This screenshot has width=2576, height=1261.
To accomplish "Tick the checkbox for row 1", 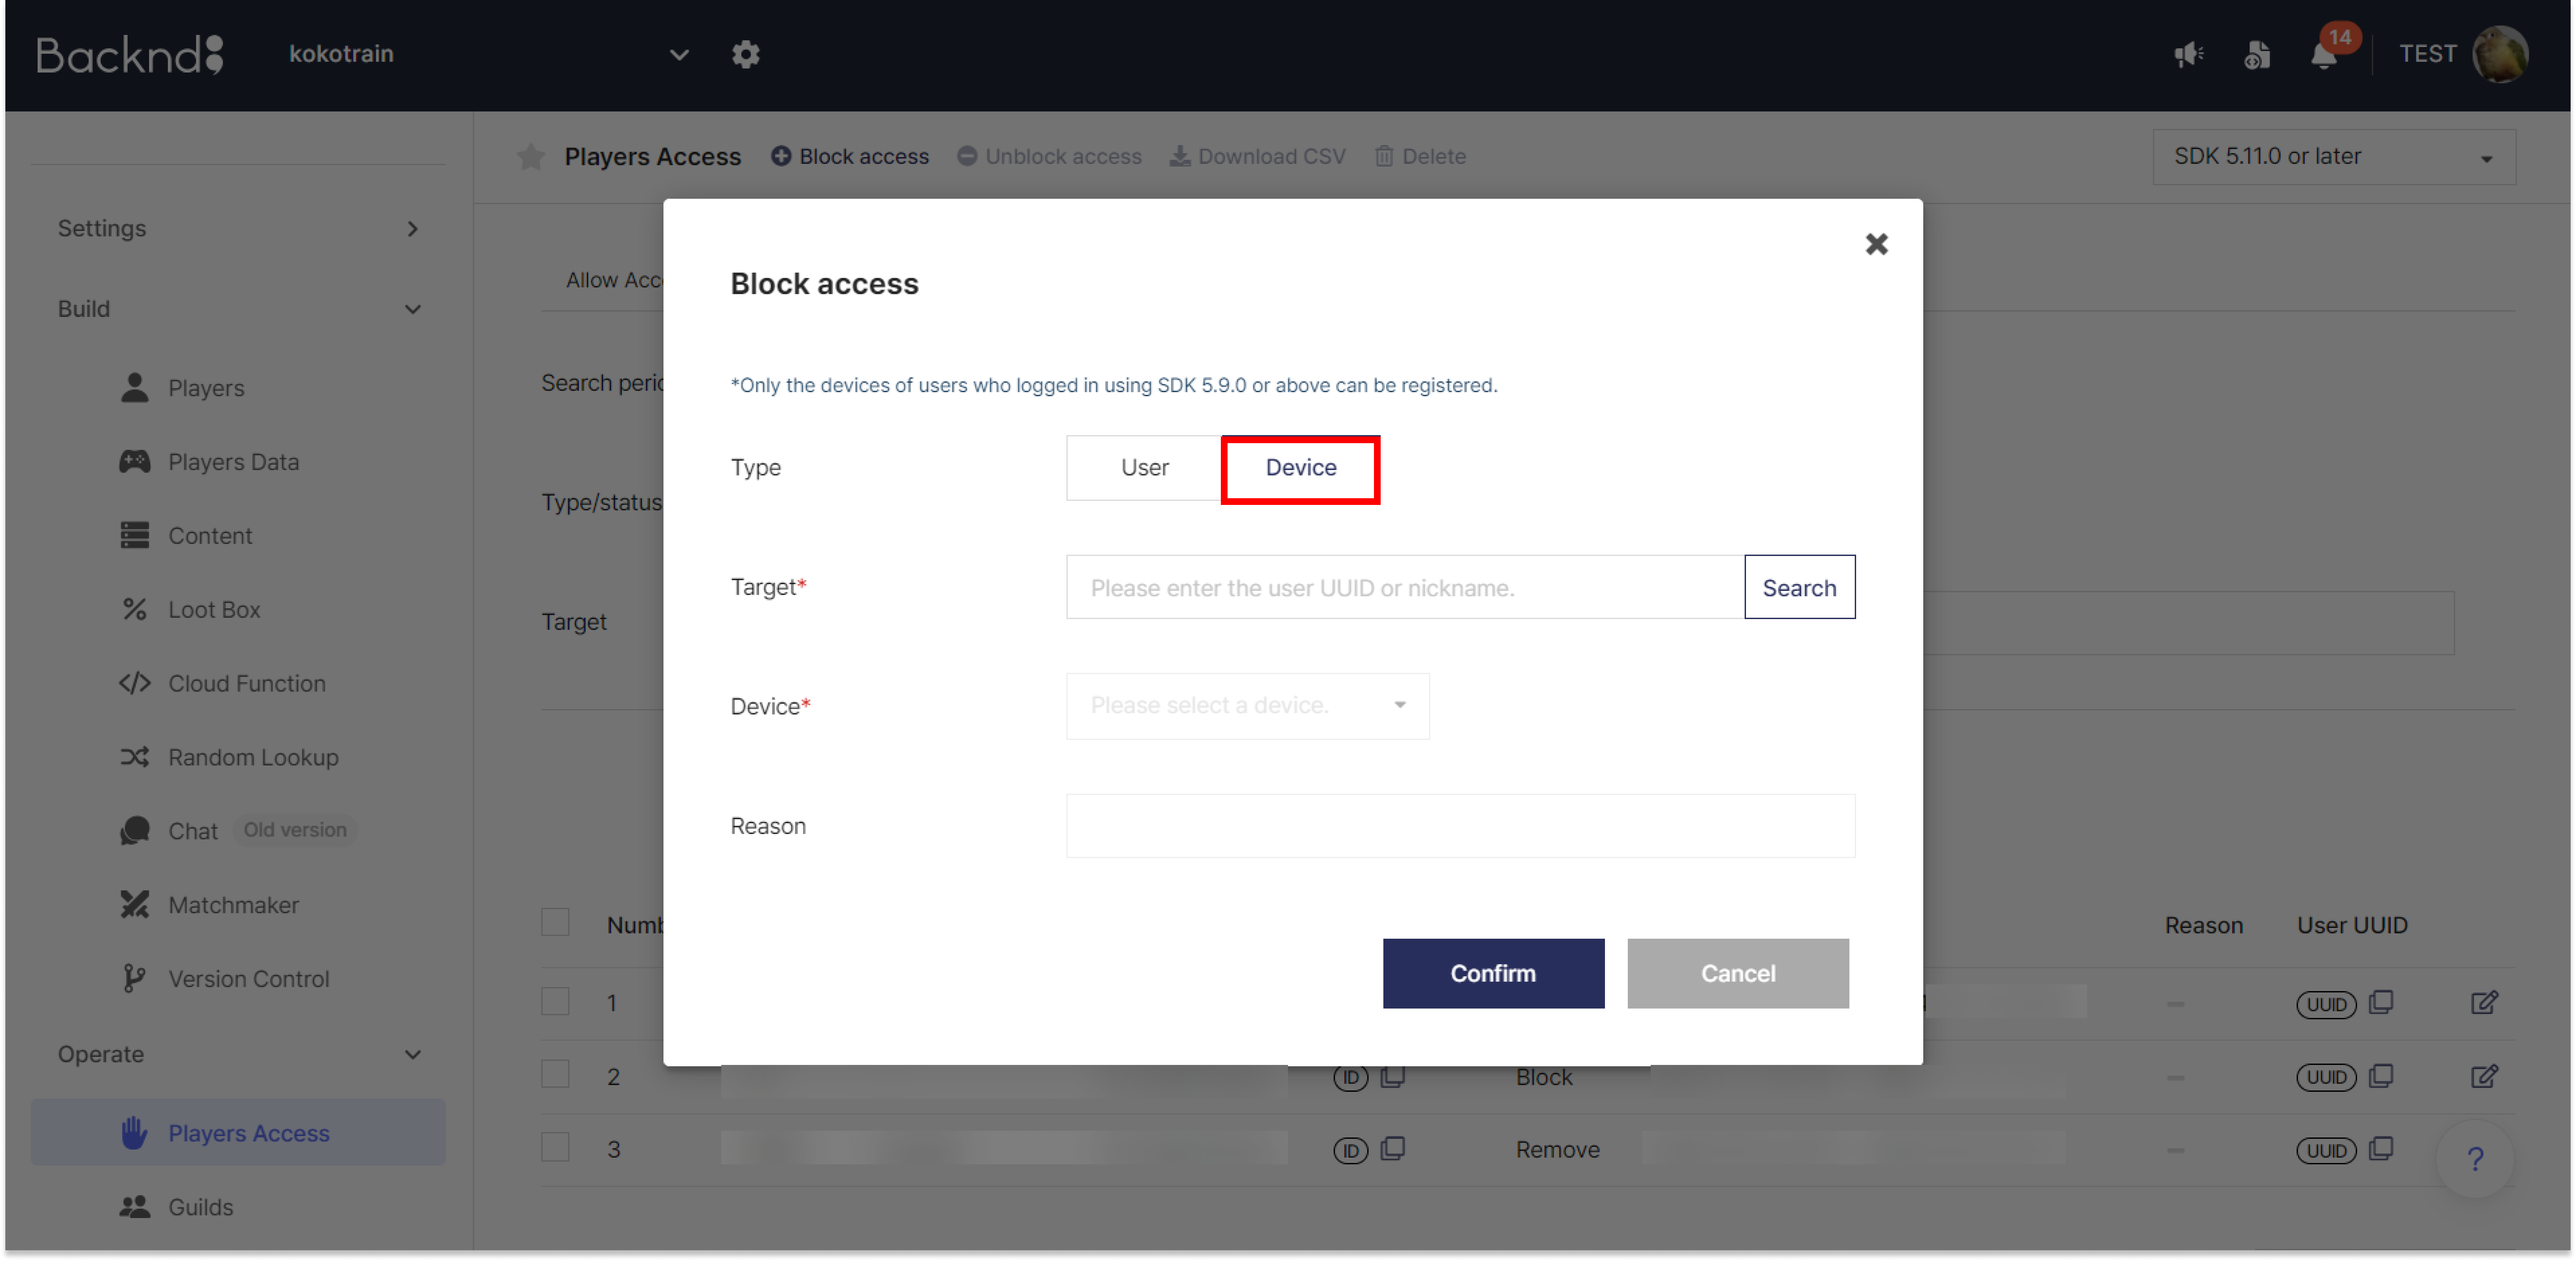I will coord(555,1001).
